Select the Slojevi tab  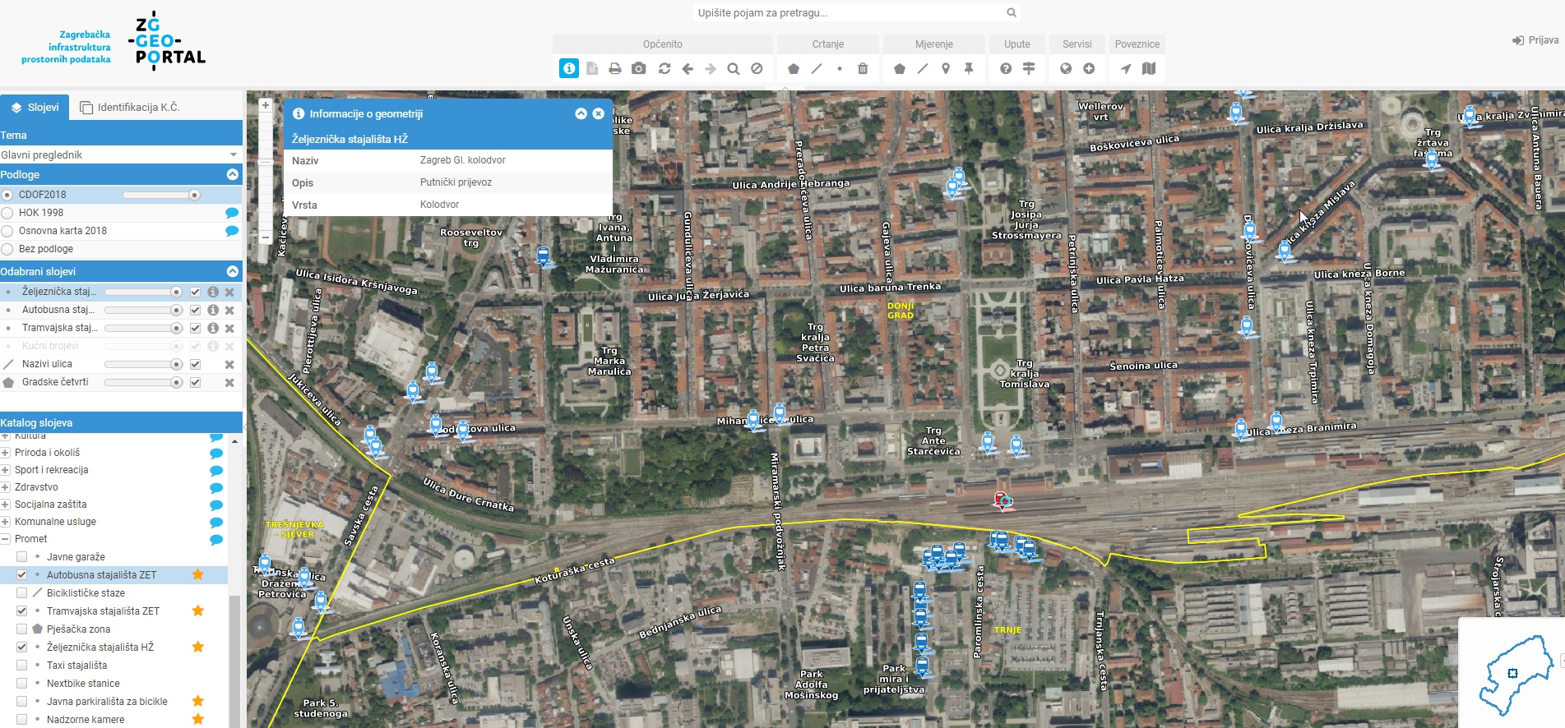[x=35, y=108]
